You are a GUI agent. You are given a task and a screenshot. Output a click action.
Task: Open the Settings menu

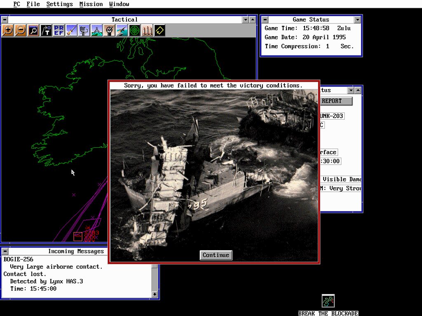[x=59, y=4]
